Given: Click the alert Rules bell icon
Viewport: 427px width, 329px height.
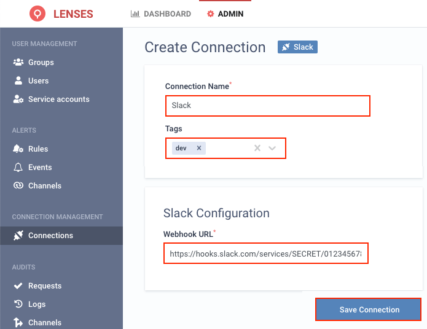Looking at the screenshot, I should [x=18, y=149].
